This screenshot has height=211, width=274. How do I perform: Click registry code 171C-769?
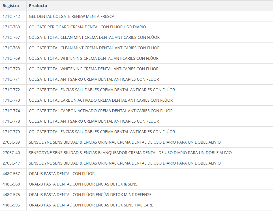(11, 58)
